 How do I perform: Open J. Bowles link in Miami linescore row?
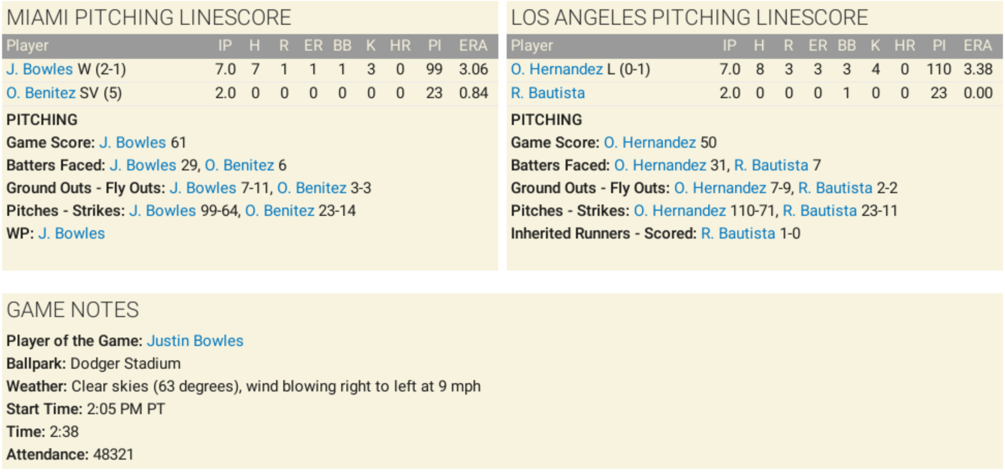pos(39,69)
